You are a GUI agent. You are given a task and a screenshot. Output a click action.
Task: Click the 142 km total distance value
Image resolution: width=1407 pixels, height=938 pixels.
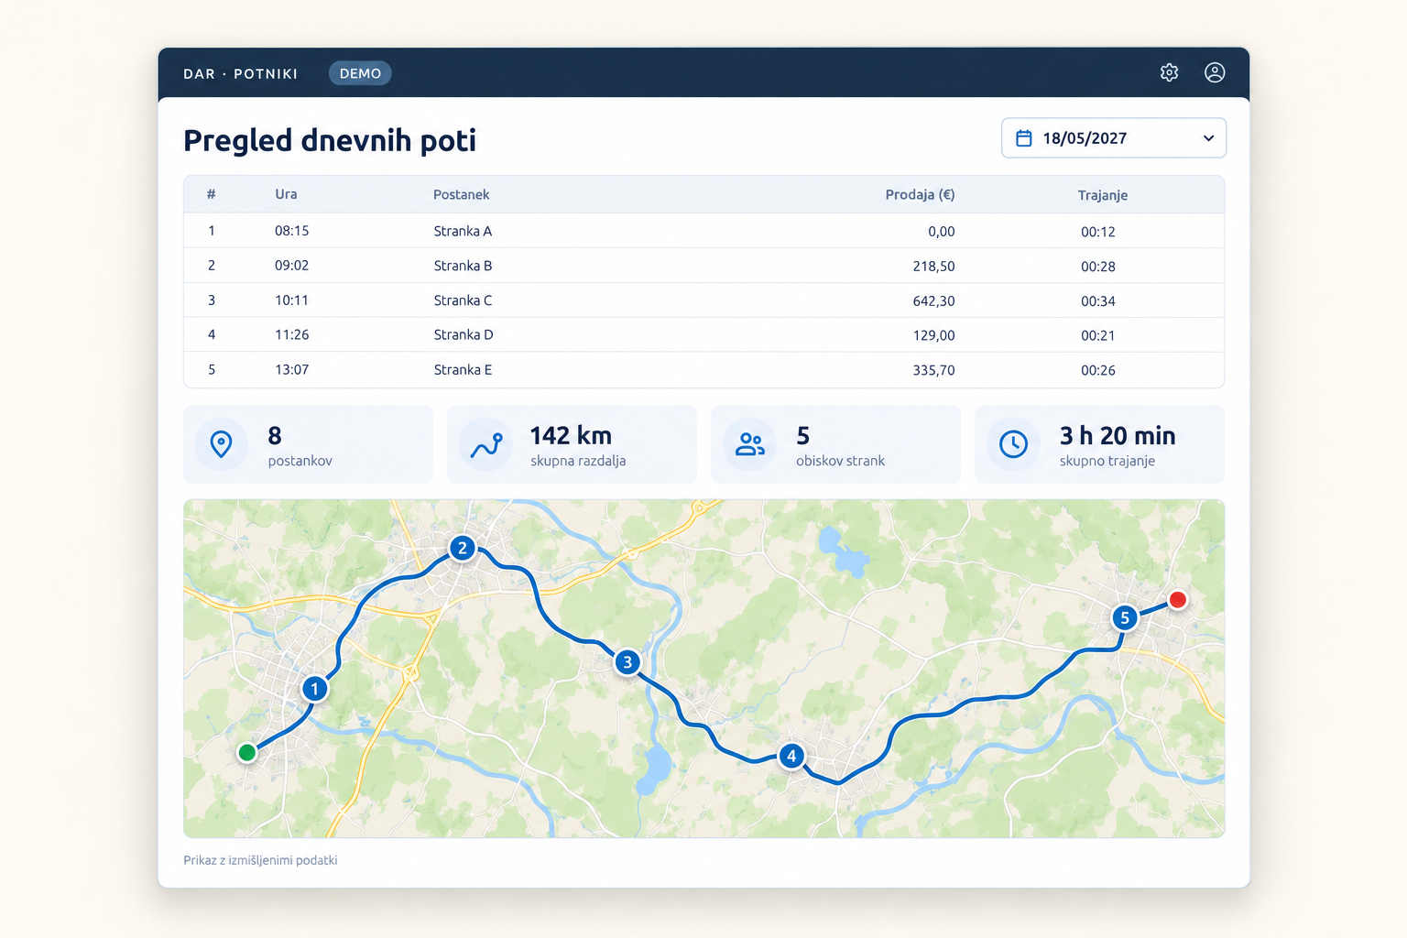coord(570,435)
